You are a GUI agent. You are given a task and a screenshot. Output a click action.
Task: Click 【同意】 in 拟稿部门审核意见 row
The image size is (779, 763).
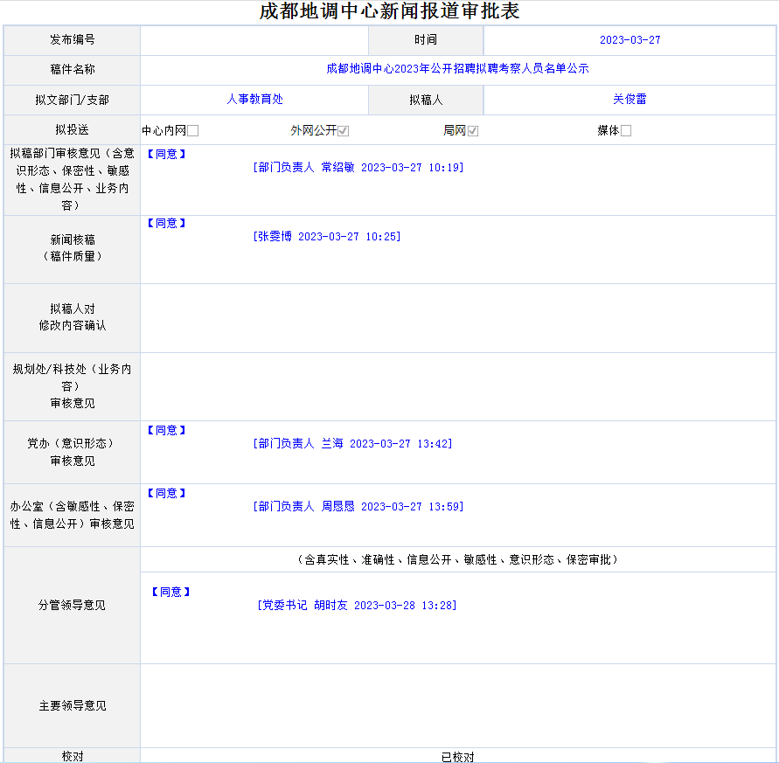coord(166,154)
